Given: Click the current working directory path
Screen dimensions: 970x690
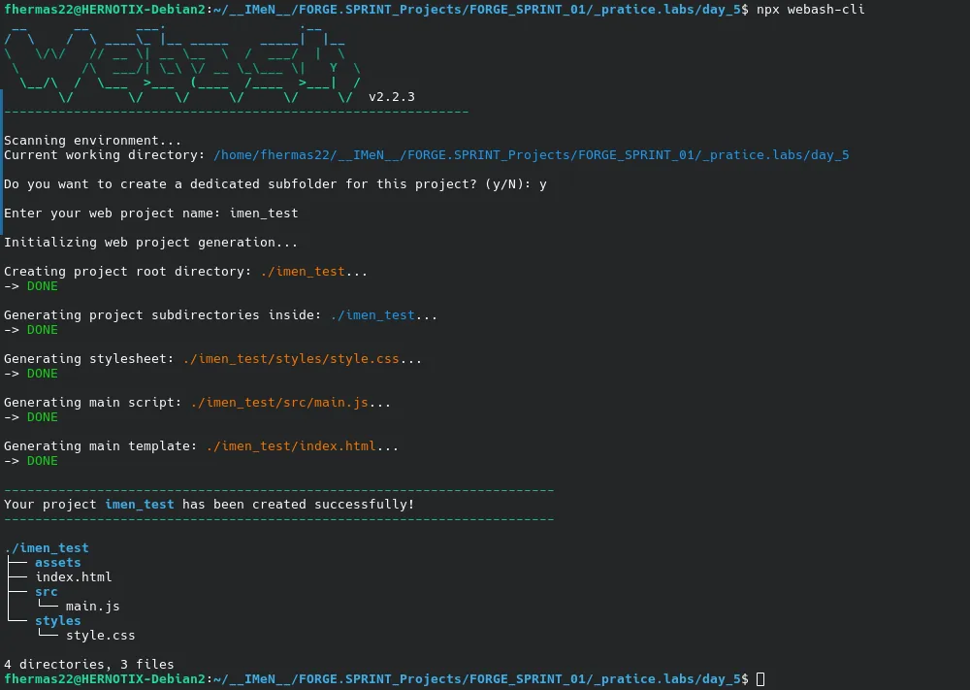Looking at the screenshot, I should (531, 155).
